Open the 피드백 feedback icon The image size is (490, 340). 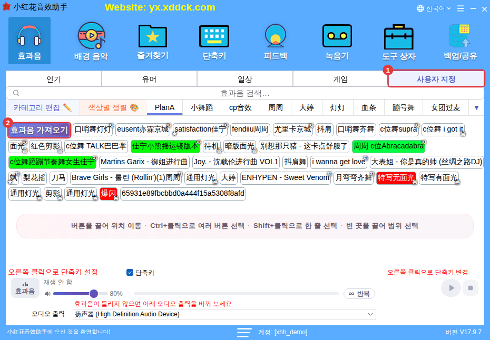(276, 41)
